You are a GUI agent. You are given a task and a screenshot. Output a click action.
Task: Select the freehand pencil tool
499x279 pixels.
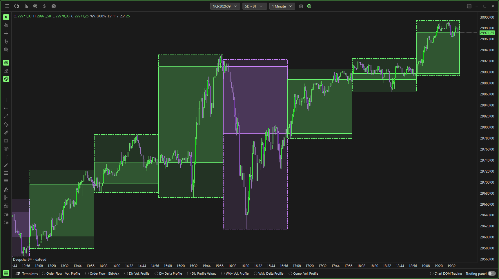click(x=6, y=165)
